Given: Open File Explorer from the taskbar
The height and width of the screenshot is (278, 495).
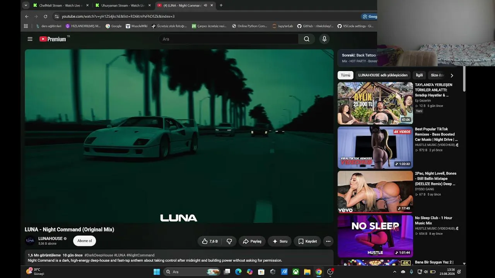Looking at the screenshot, I should coord(307,272).
